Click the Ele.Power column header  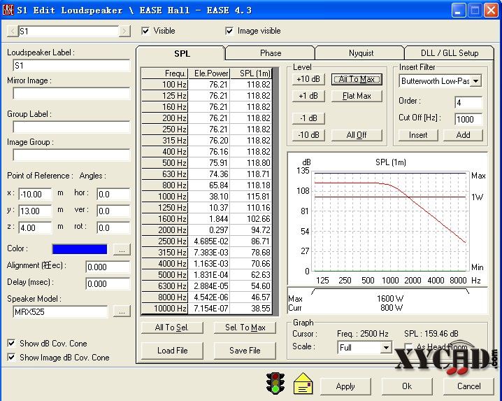(x=209, y=73)
